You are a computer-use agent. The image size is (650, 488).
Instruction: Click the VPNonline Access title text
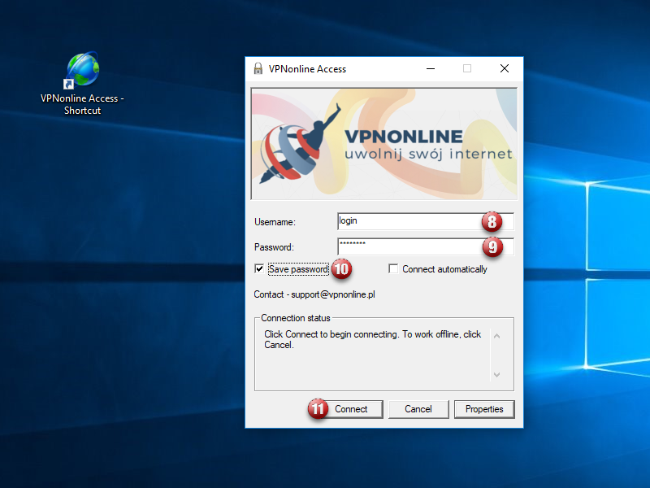[x=307, y=69]
